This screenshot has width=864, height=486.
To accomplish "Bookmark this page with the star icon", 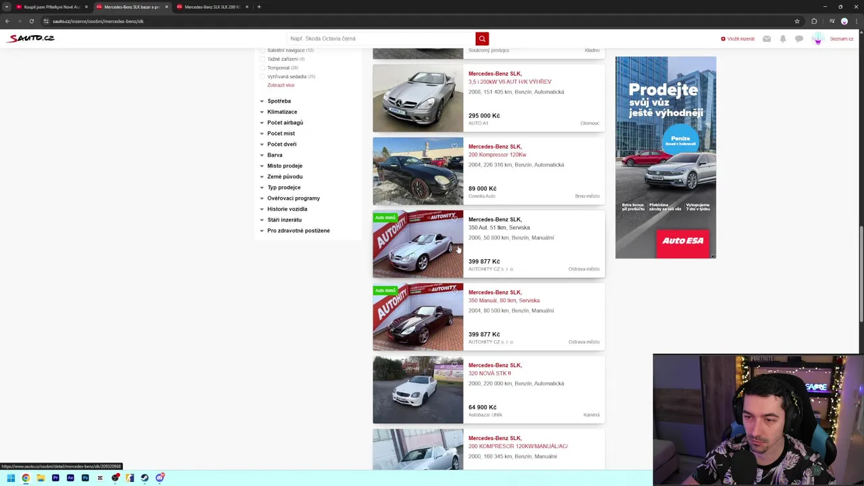I will pyautogui.click(x=797, y=21).
